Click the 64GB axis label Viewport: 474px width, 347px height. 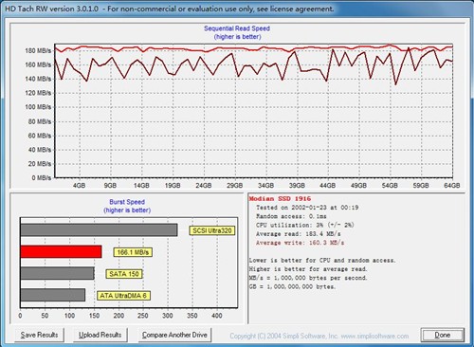[x=452, y=186]
